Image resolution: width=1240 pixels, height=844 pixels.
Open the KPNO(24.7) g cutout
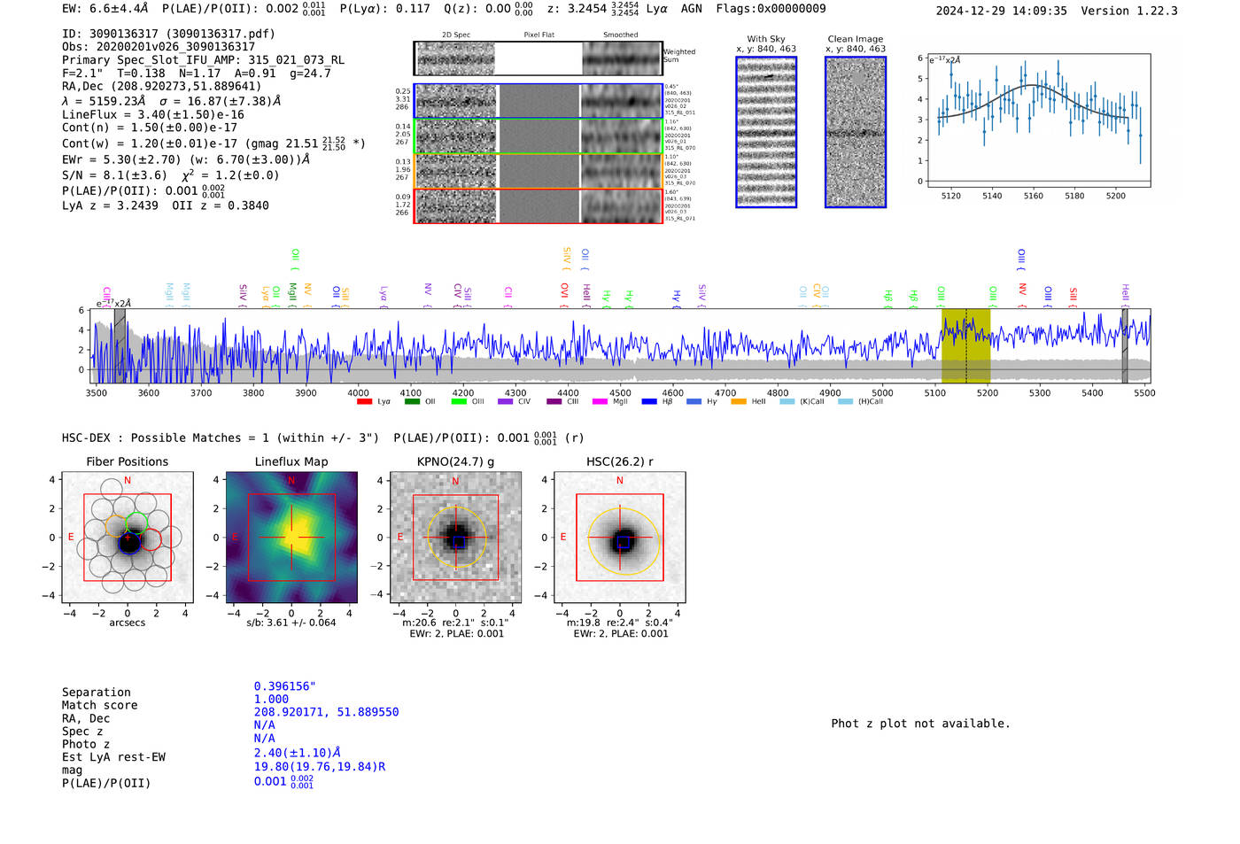pos(455,538)
